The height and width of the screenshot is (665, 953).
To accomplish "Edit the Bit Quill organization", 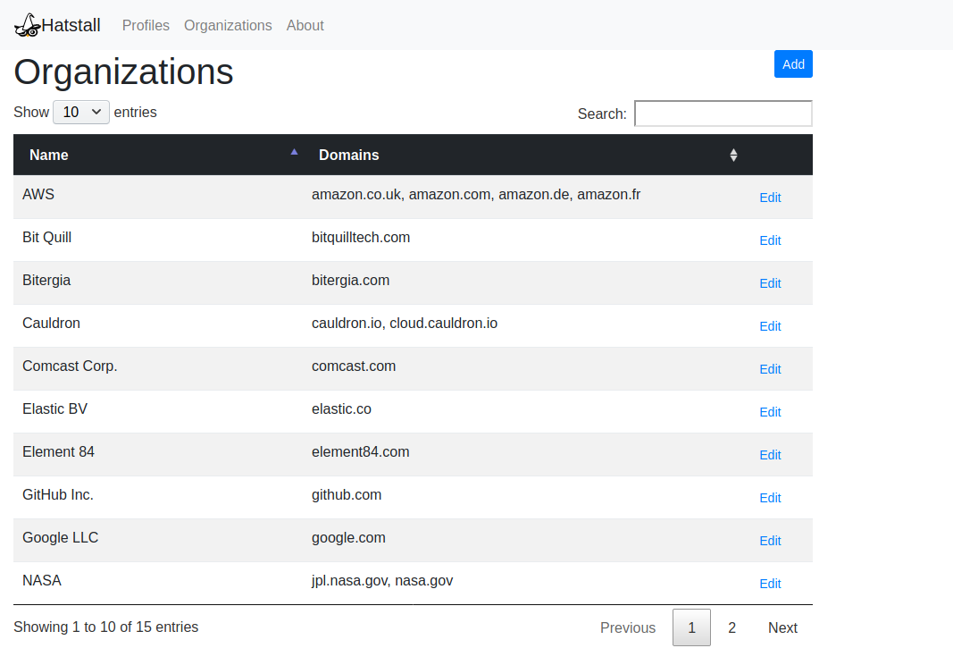I will [x=770, y=240].
